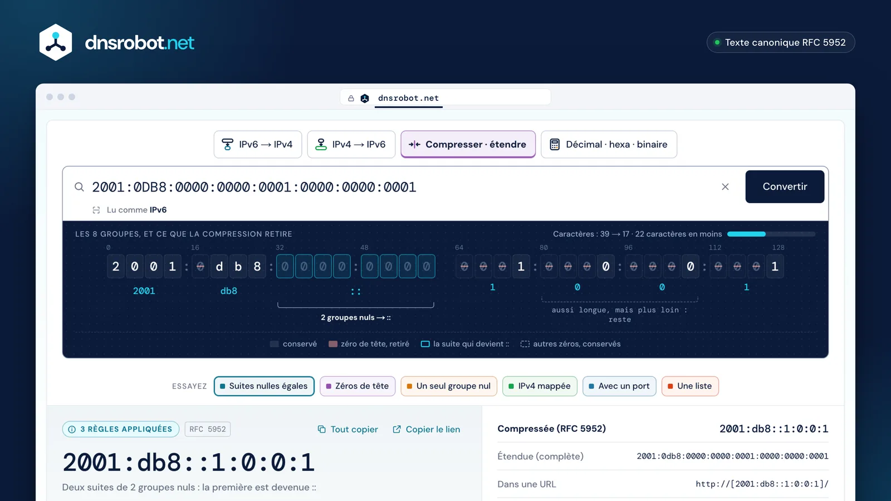Switch to the IPv6 → IPv4 tab
This screenshot has width=891, height=501.
tap(258, 145)
